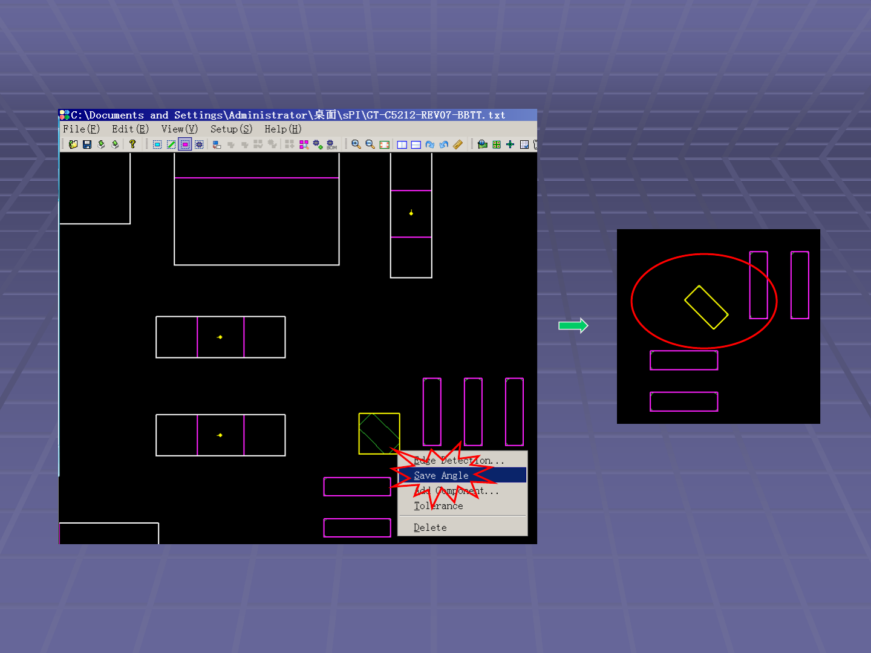Viewport: 871px width, 653px height.
Task: Click the open file folder icon
Action: pyautogui.click(x=73, y=145)
